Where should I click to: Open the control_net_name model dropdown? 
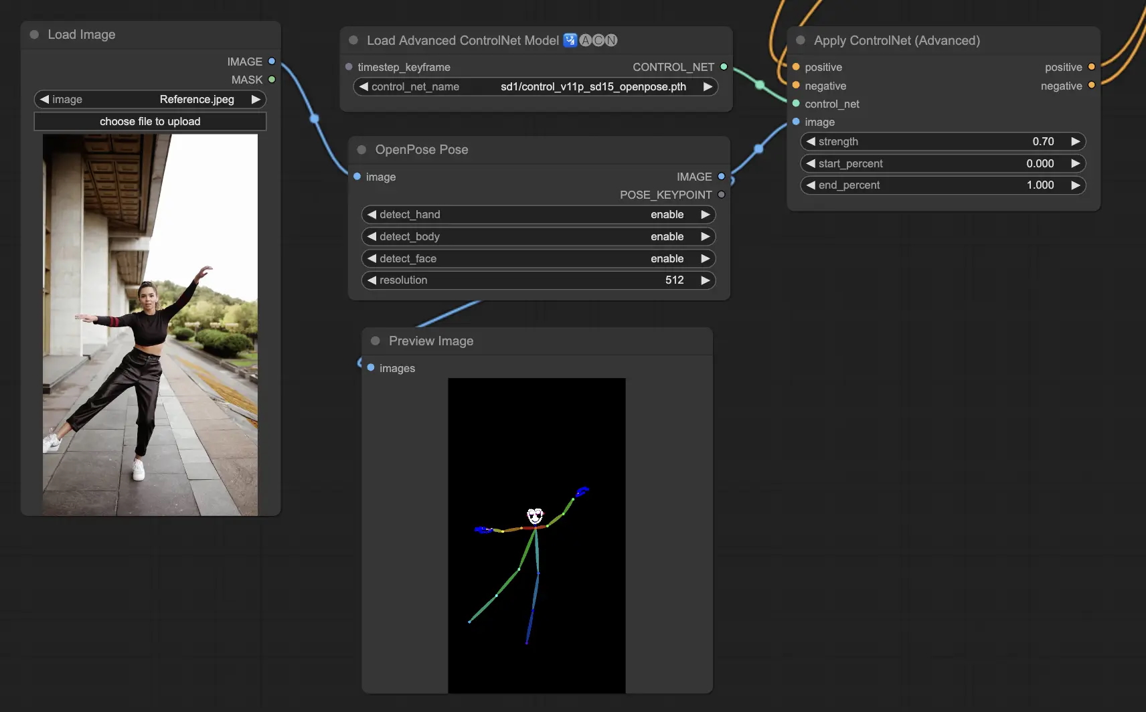(536, 86)
